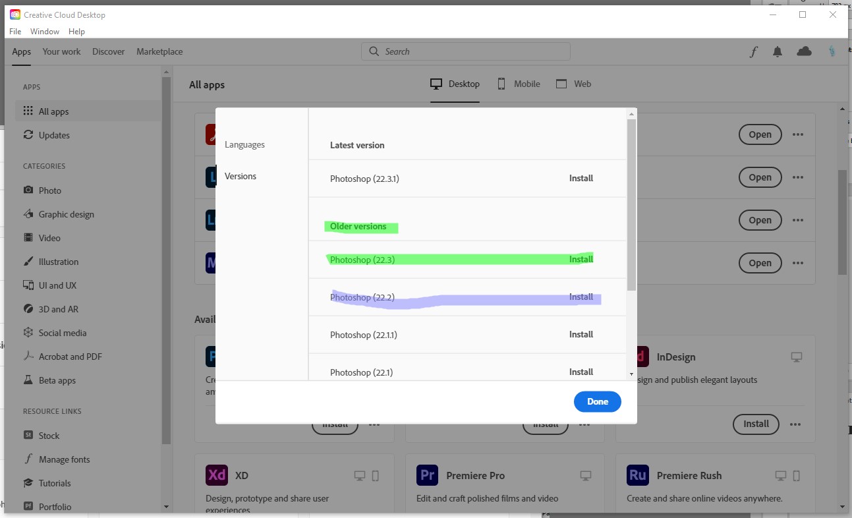Open more options beside first Open button
This screenshot has width=852, height=518.
(798, 134)
